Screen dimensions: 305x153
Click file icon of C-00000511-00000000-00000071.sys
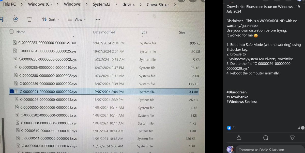click(x=18, y=138)
